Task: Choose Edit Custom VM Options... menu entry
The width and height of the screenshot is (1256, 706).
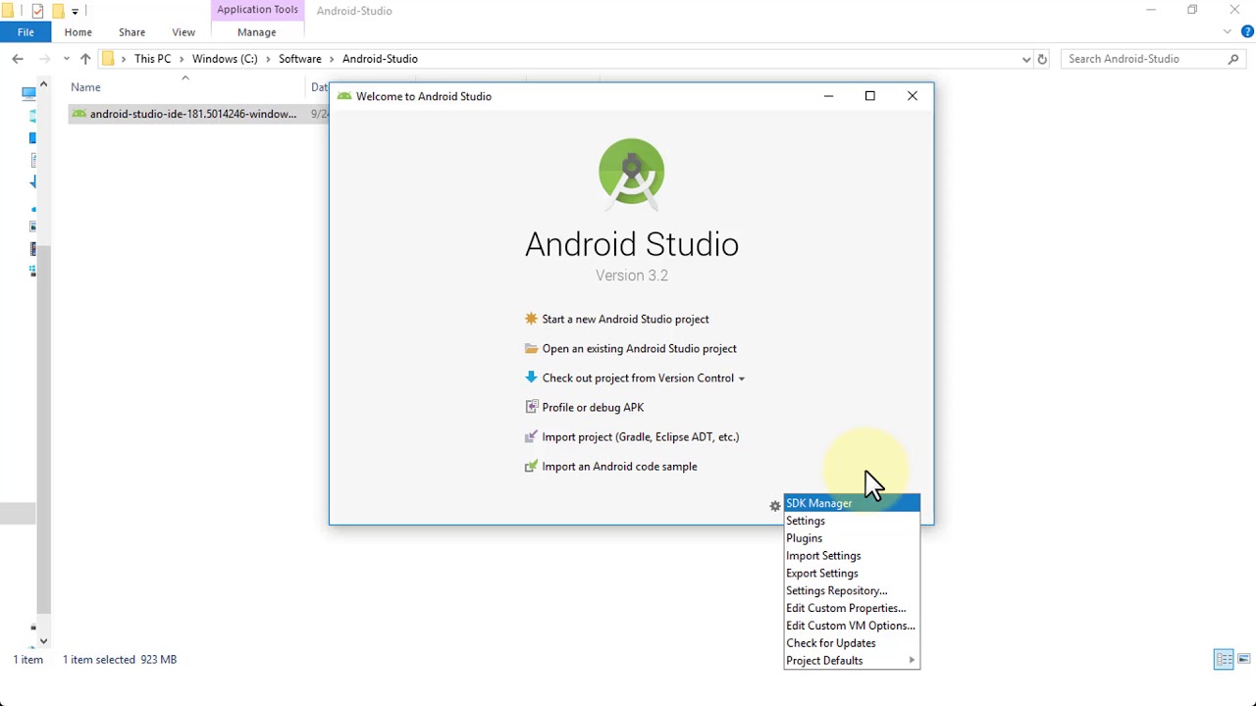Action: 852,626
